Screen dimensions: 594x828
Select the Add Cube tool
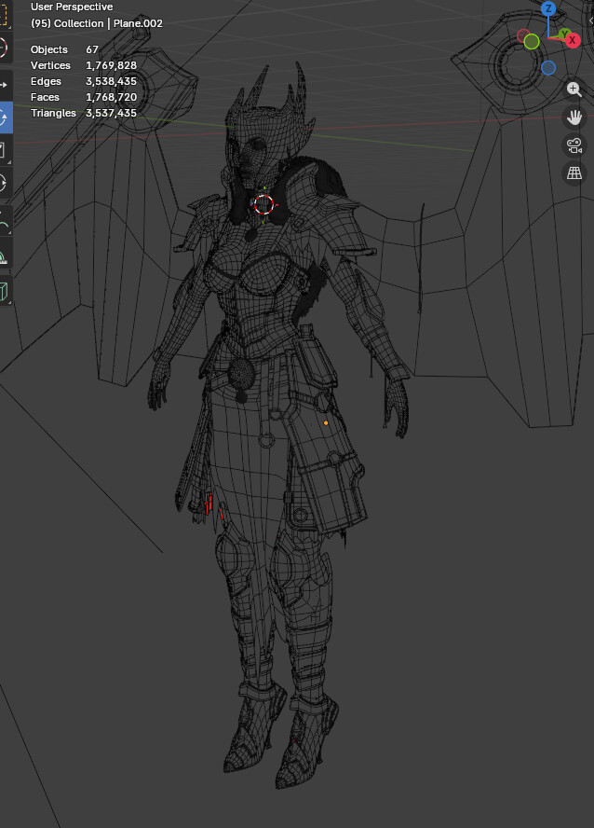tap(5, 292)
